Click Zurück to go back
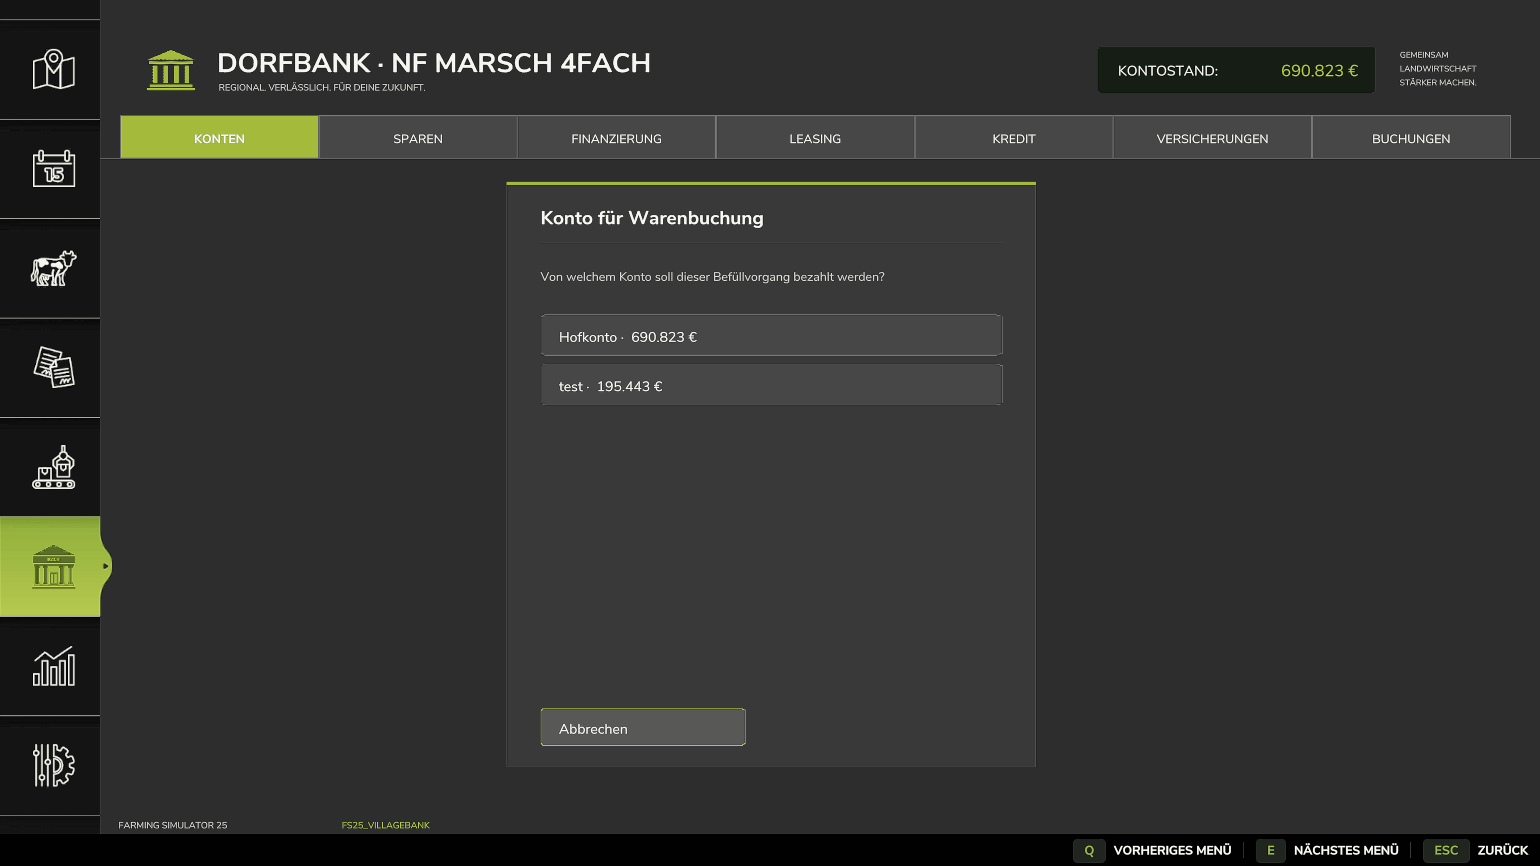The image size is (1540, 866). [1502, 850]
